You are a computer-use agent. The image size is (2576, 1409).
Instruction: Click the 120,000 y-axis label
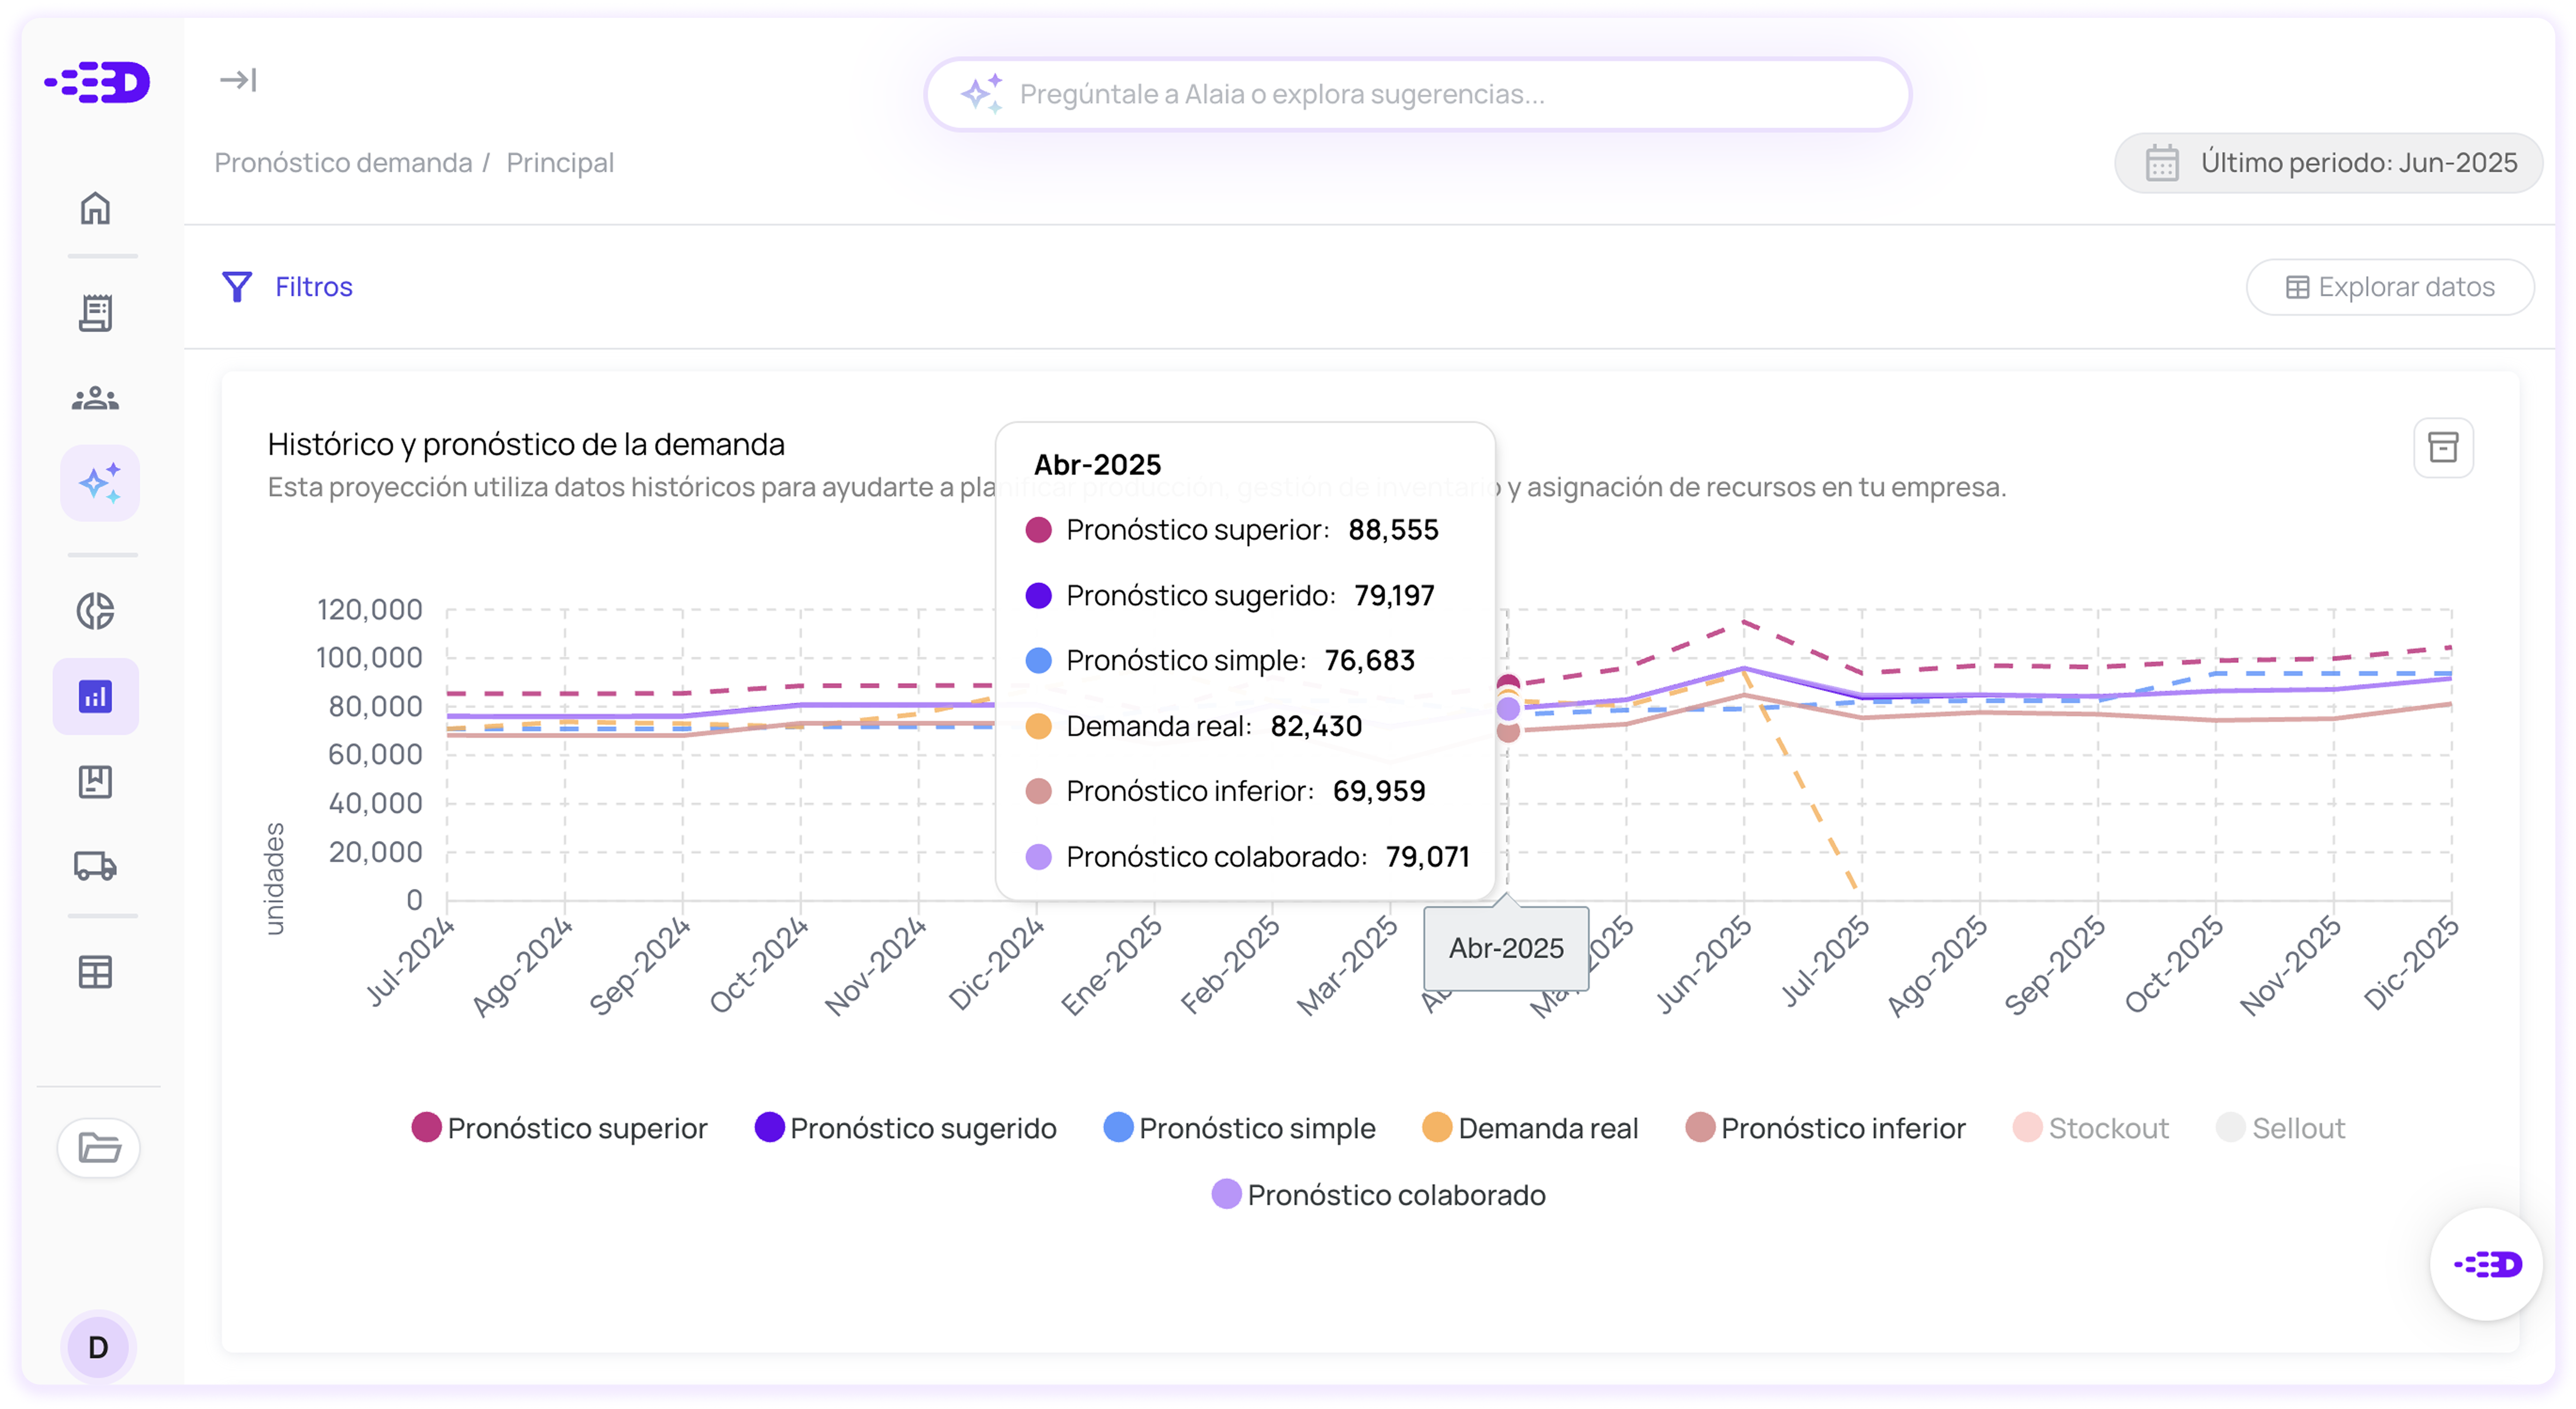(369, 609)
